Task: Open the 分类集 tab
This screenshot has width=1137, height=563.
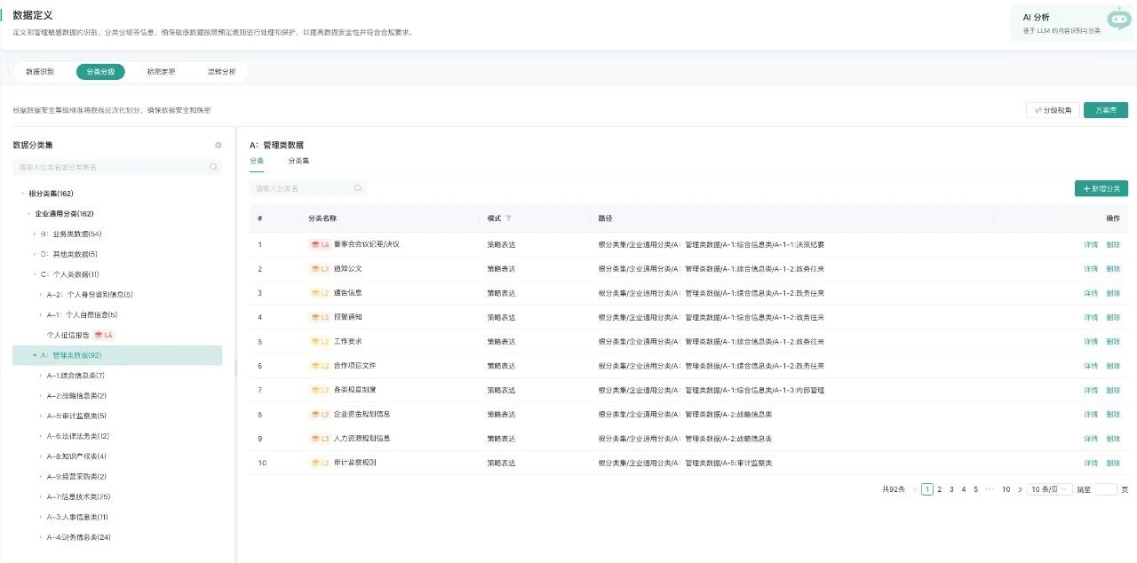Action: (x=298, y=161)
